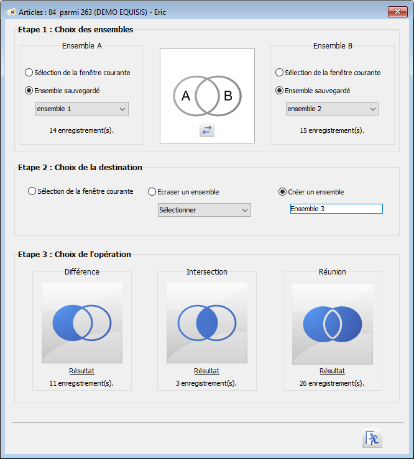Click the Intersection operation icon
414x459 pixels.
click(207, 323)
